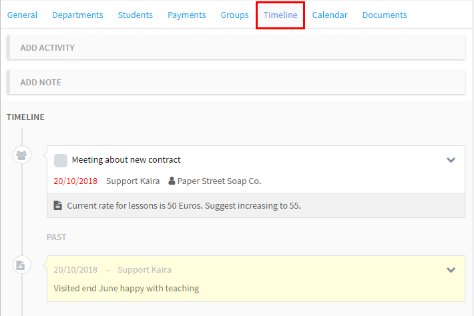Click the document icon beside lesson rate note
Screen dimensions: 474x316
(57, 205)
